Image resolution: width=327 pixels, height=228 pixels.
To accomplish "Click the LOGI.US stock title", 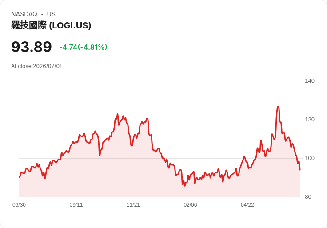I will (51, 25).
